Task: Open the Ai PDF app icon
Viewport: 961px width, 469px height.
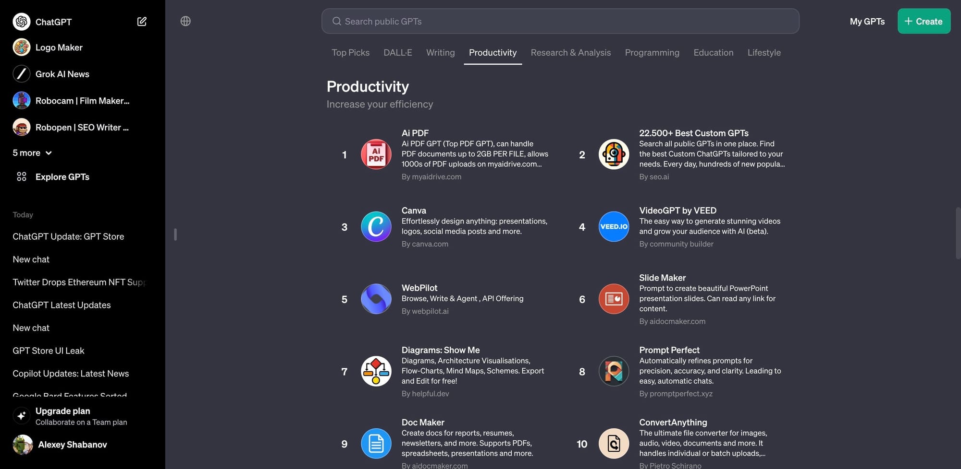Action: click(x=376, y=154)
